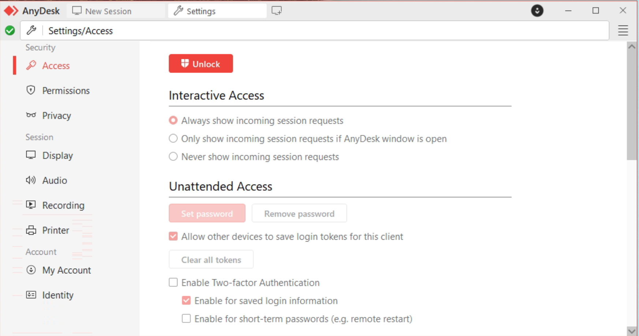This screenshot has height=336, width=639.
Task: Click the Privacy glasses icon
Action: pos(31,115)
